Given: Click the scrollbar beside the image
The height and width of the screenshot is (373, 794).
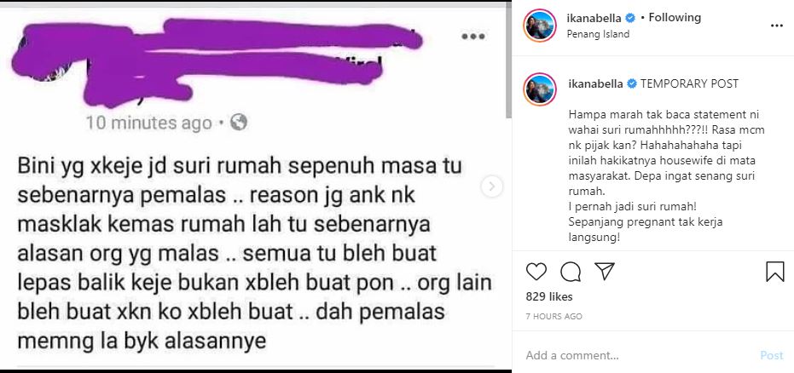Looking at the screenshot, I should (x=509, y=60).
